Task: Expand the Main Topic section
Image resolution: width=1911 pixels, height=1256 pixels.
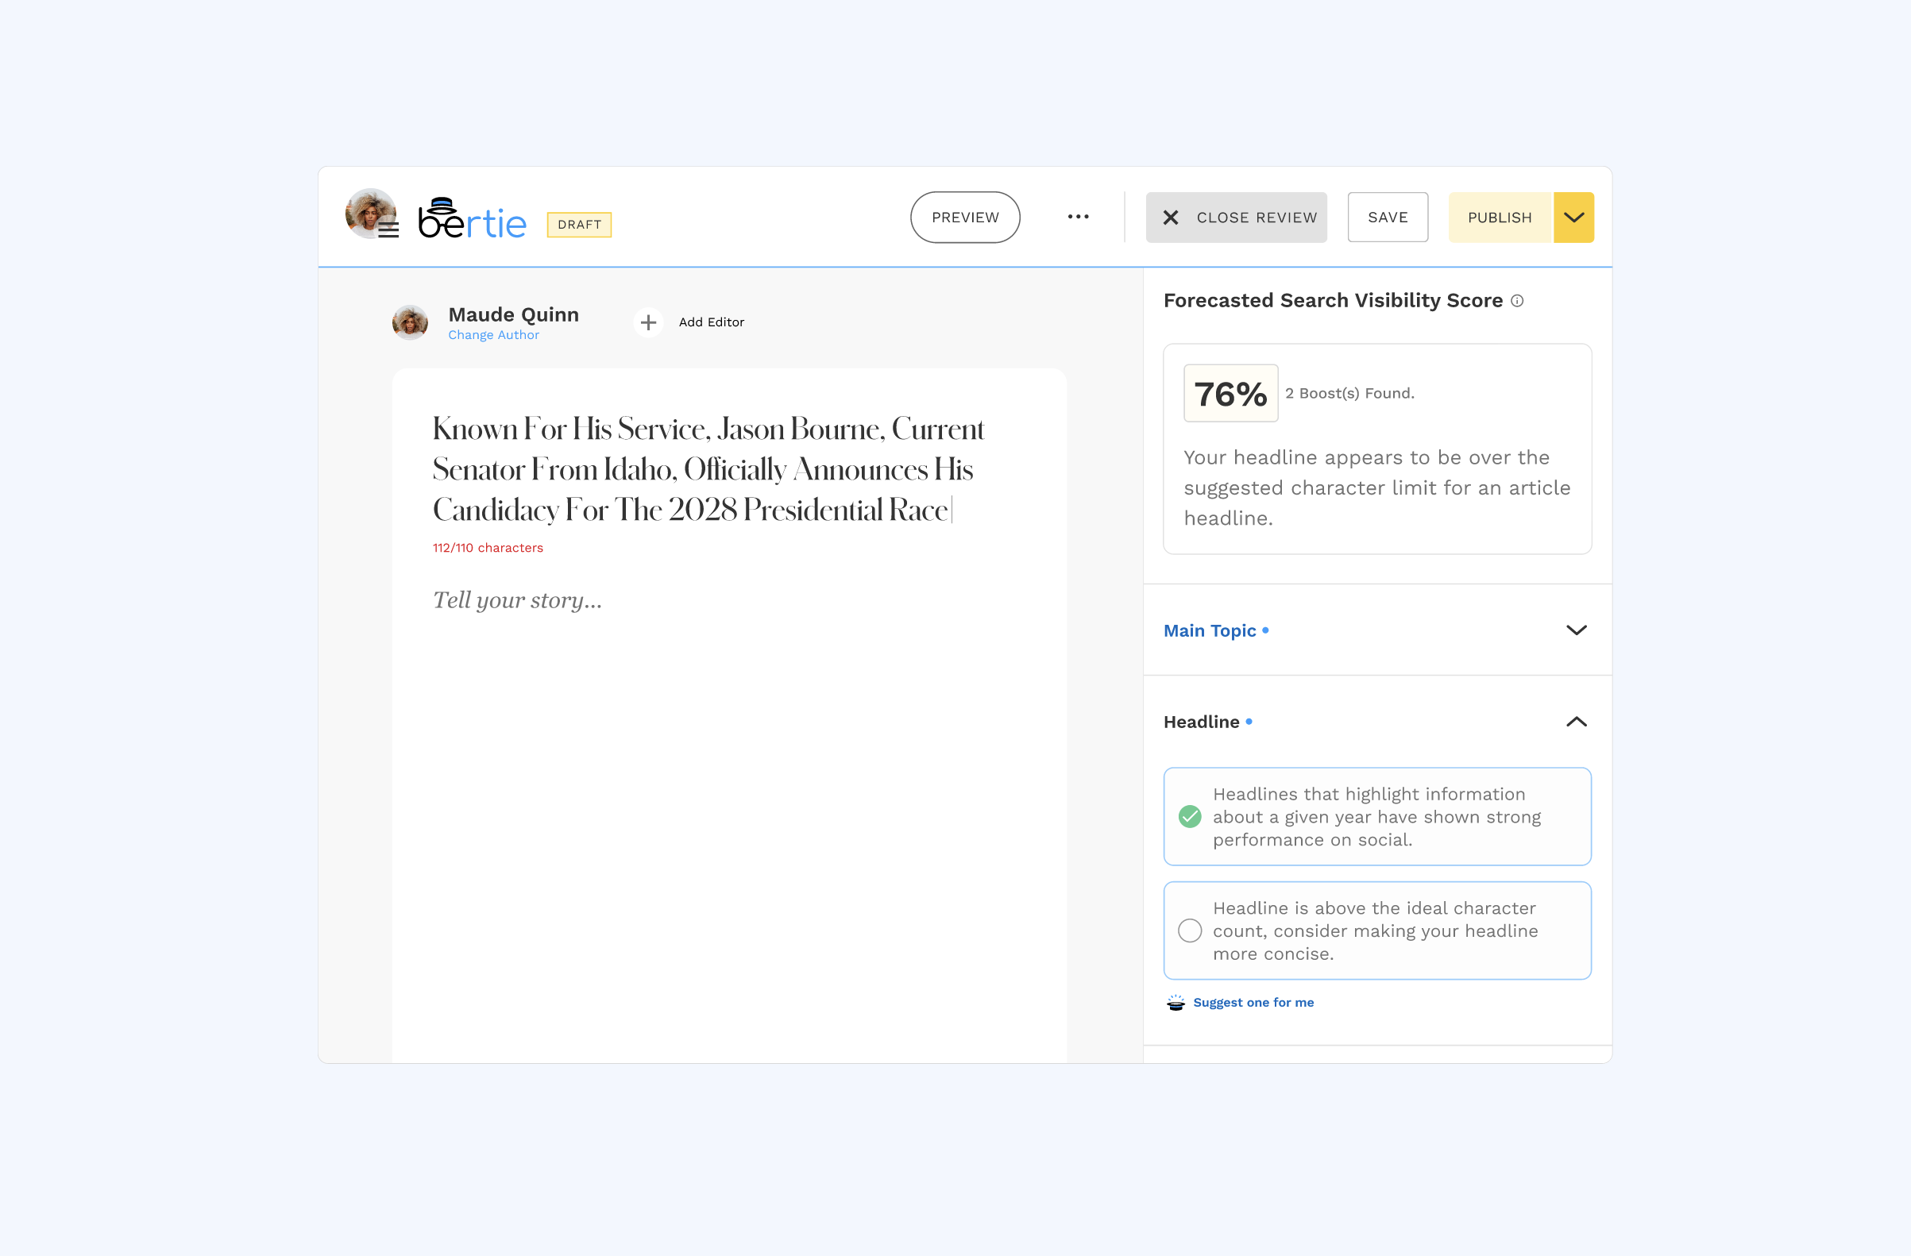Action: pyautogui.click(x=1576, y=631)
